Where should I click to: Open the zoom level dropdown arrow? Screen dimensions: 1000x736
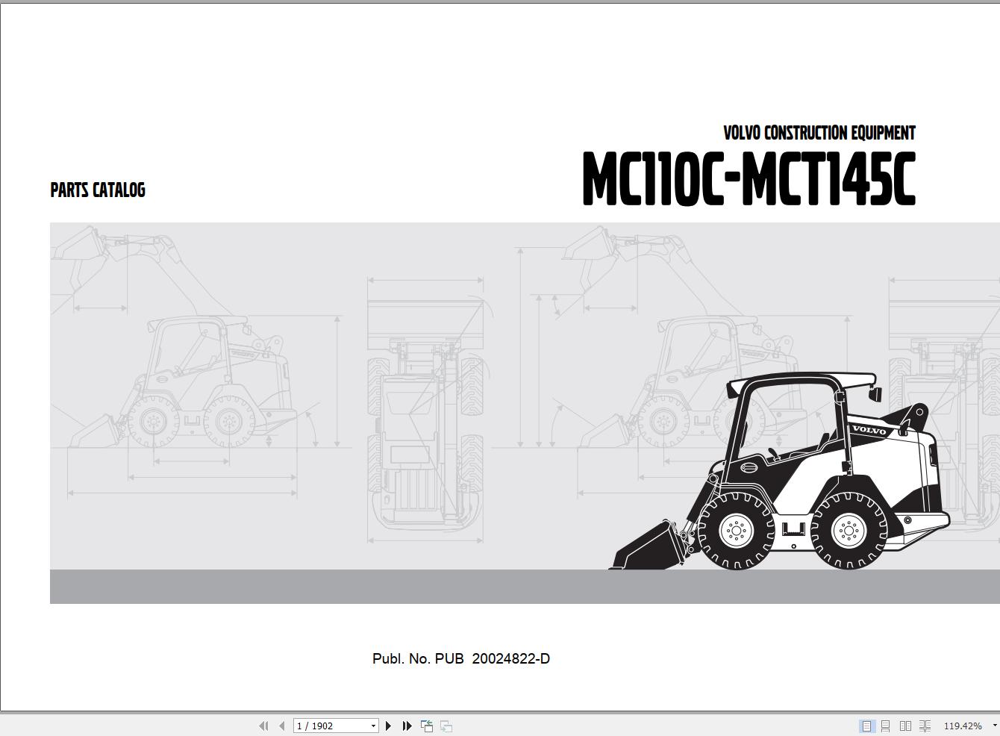pos(994,726)
